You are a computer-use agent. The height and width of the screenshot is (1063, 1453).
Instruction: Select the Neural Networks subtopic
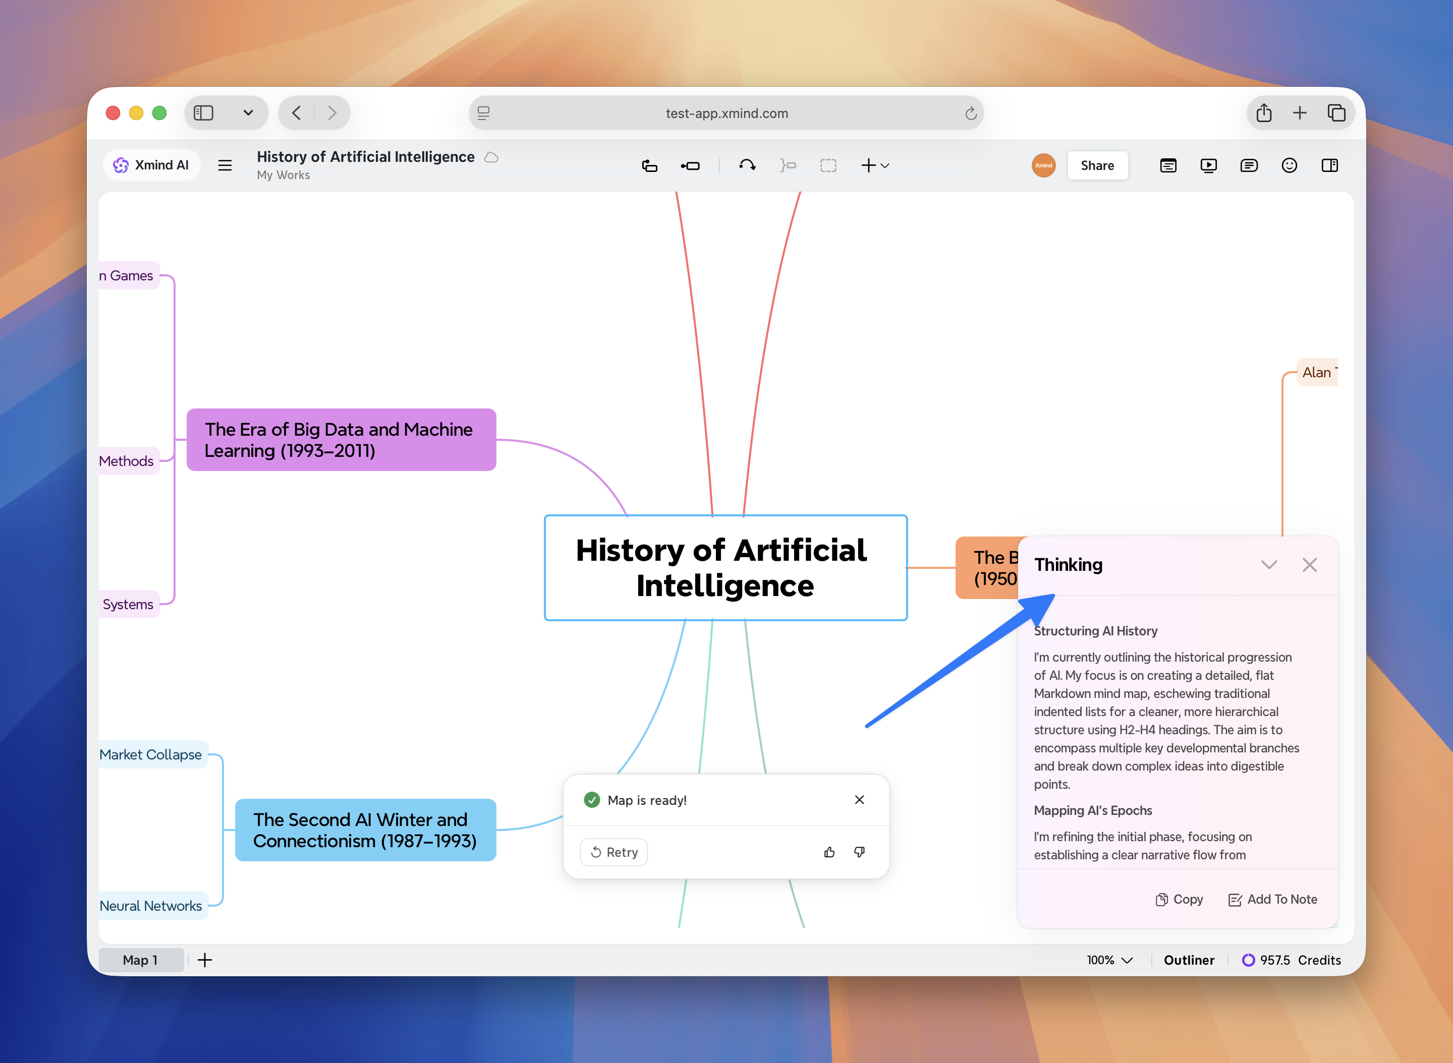153,905
